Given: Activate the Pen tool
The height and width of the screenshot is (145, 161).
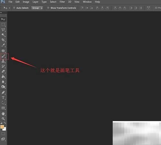Looking at the screenshot, I should [x=3, y=92].
